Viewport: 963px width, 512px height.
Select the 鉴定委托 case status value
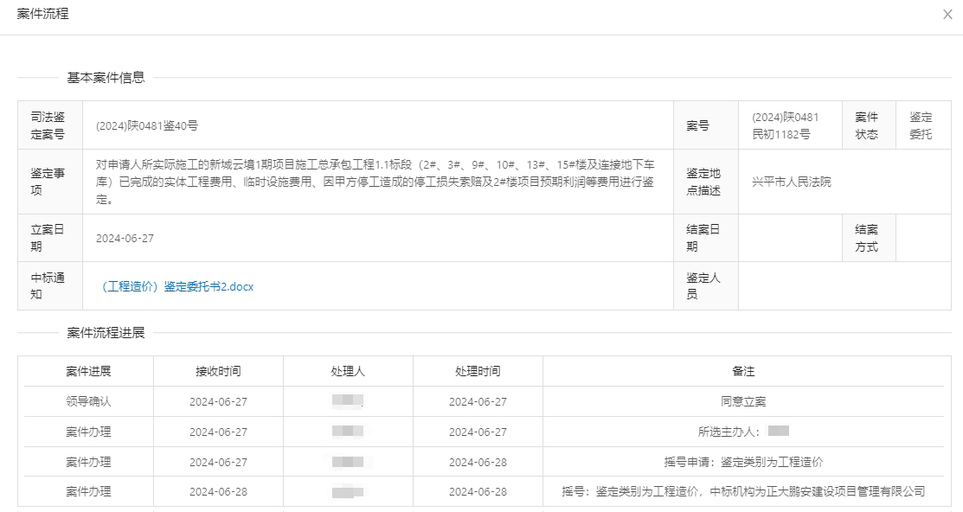click(x=921, y=125)
